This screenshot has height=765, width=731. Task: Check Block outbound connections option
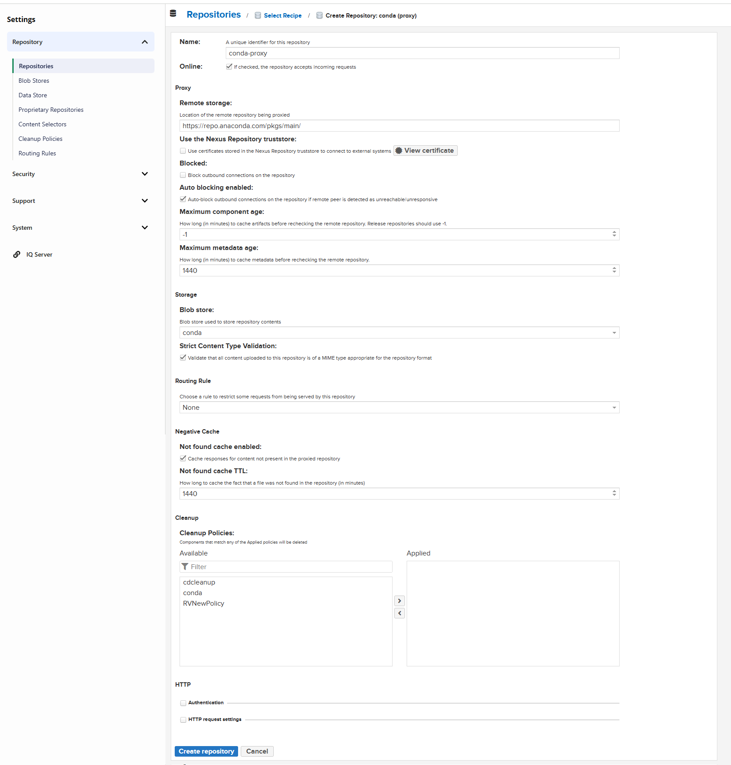183,175
